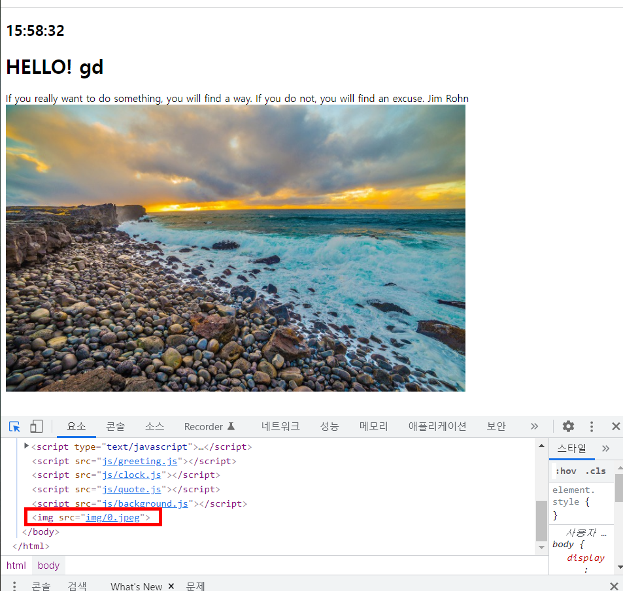This screenshot has height=591, width=623.
Task: Switch to the 소스 tab
Action: click(x=154, y=426)
